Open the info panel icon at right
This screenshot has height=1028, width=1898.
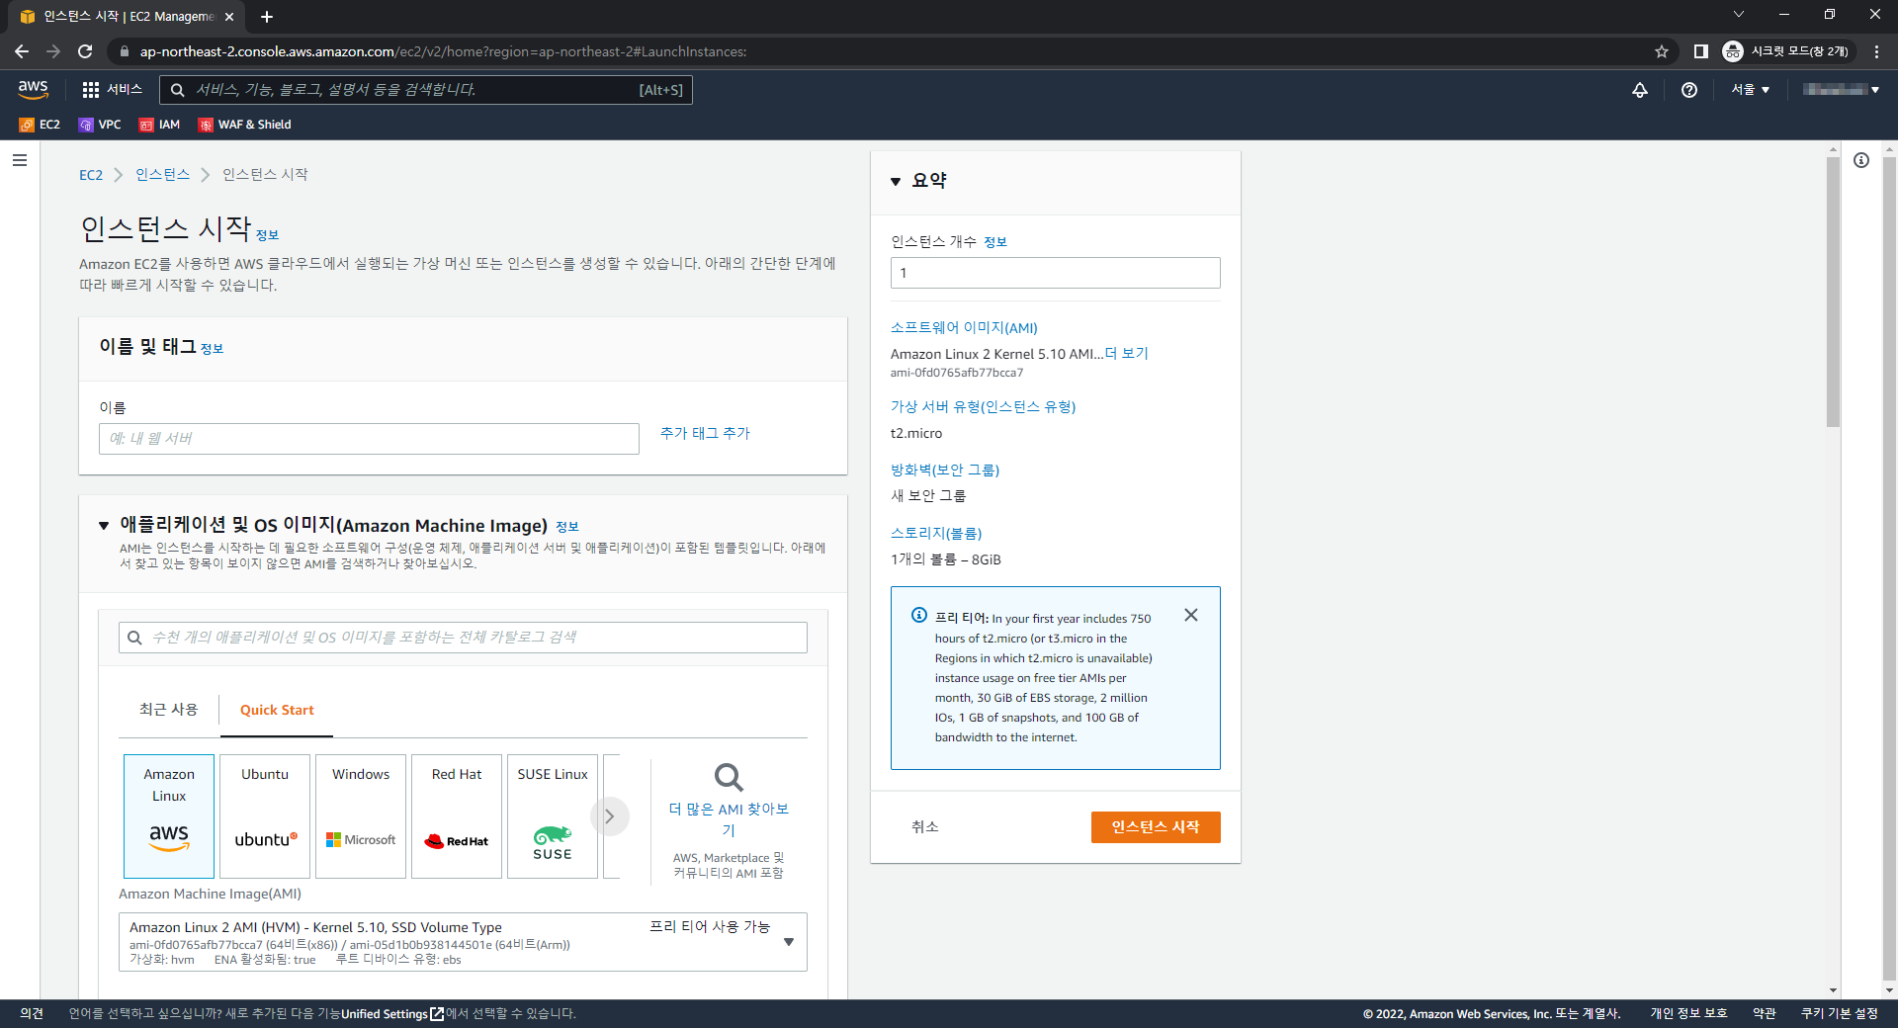tap(1861, 160)
